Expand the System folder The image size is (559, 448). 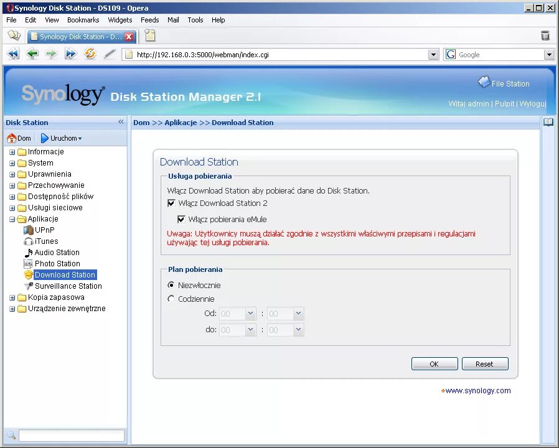[x=12, y=163]
